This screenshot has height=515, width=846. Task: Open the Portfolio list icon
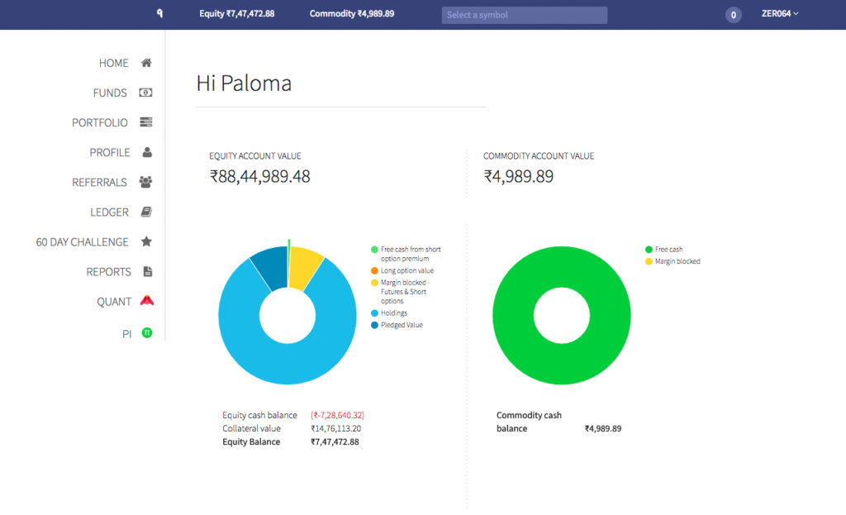point(146,122)
